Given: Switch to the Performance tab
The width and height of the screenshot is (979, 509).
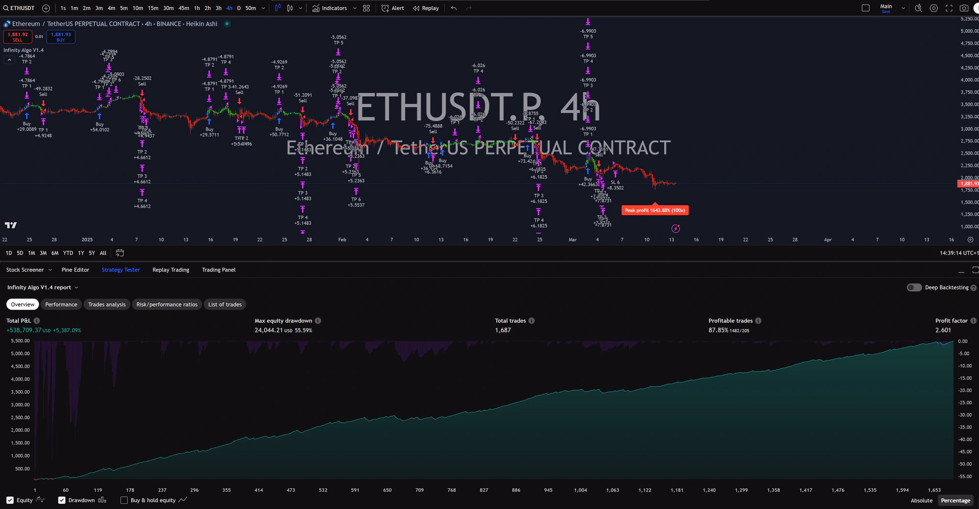Looking at the screenshot, I should coord(61,304).
